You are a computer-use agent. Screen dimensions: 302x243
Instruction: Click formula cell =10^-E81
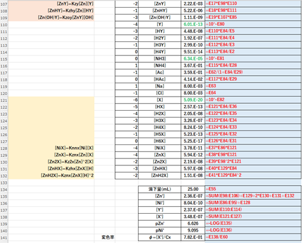coord(253,59)
